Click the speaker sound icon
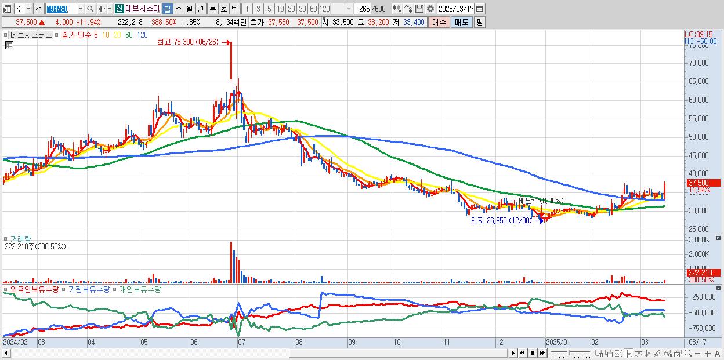Screen dimensions: 724x360 click(x=102, y=9)
